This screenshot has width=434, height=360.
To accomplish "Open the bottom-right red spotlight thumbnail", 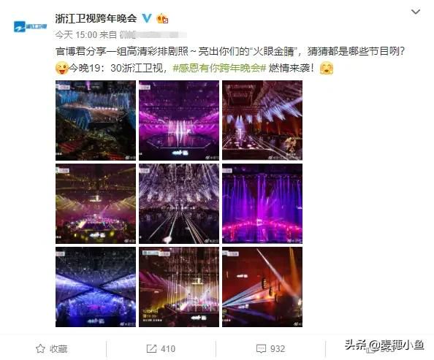I will (x=262, y=287).
